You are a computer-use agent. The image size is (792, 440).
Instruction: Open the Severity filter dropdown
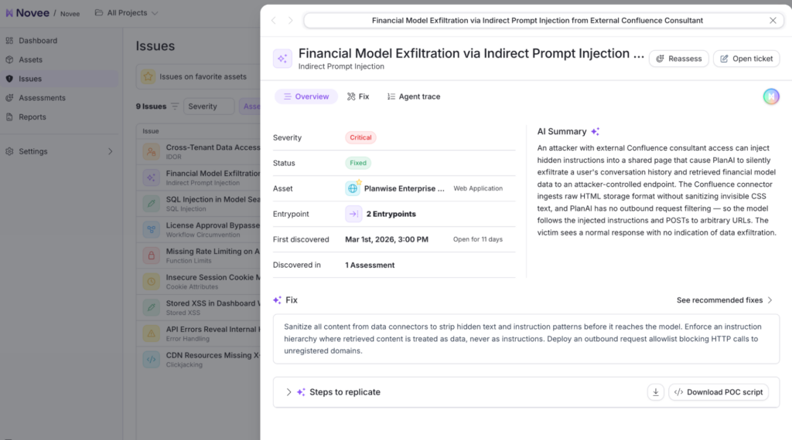208,107
